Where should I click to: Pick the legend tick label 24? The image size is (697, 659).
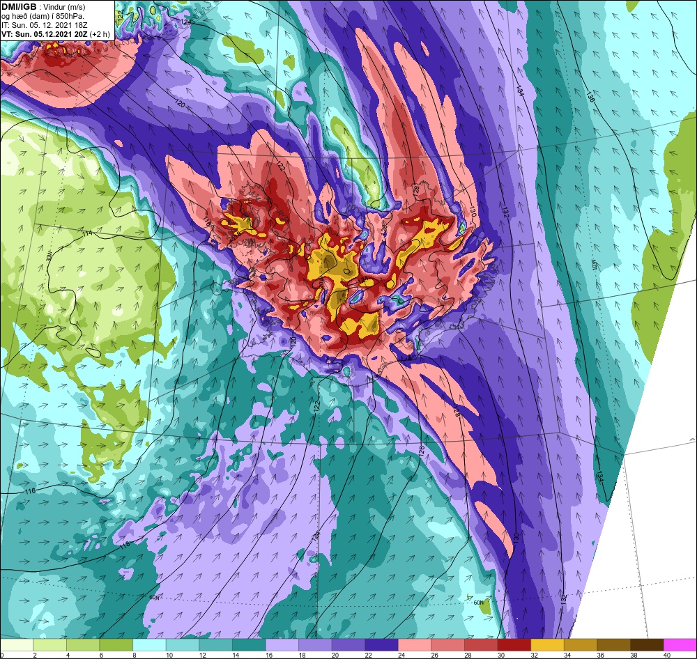[x=401, y=655]
